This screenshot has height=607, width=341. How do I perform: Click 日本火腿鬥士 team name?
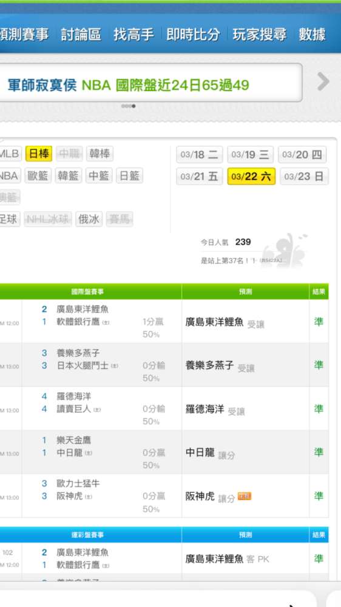coord(83,365)
